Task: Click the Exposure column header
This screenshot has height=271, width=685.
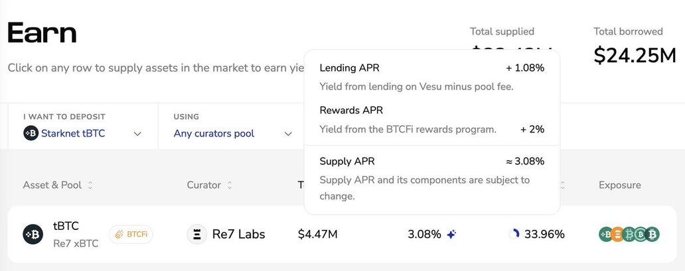Action: point(619,186)
